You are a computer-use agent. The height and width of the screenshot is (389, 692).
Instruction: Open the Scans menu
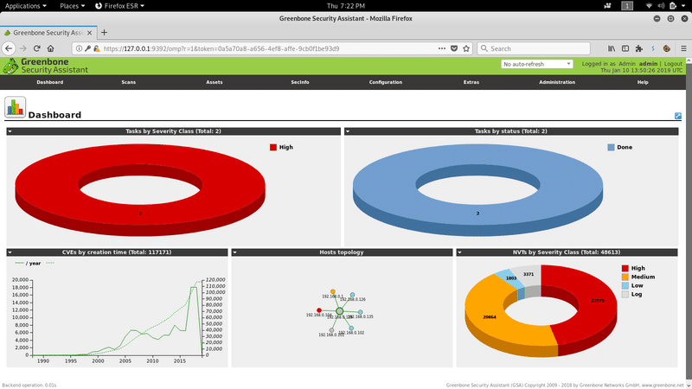(x=129, y=82)
